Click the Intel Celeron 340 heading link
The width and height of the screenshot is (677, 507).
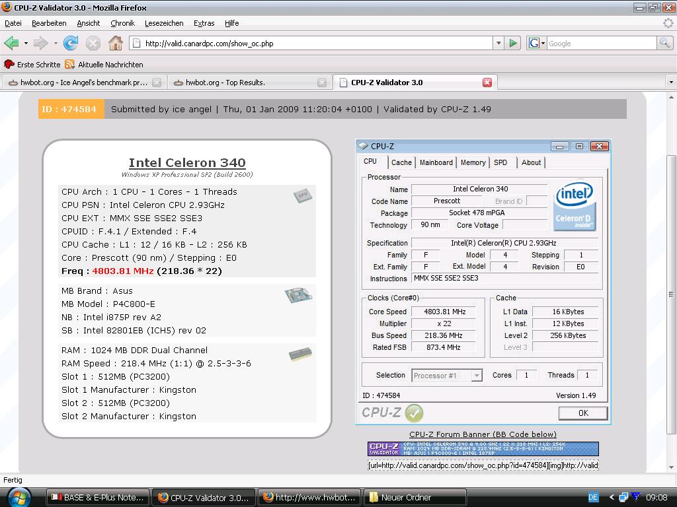(187, 162)
